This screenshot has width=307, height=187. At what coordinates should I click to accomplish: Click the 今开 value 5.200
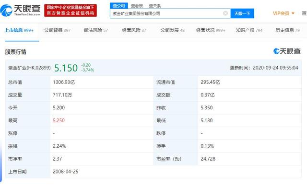(x=59, y=108)
